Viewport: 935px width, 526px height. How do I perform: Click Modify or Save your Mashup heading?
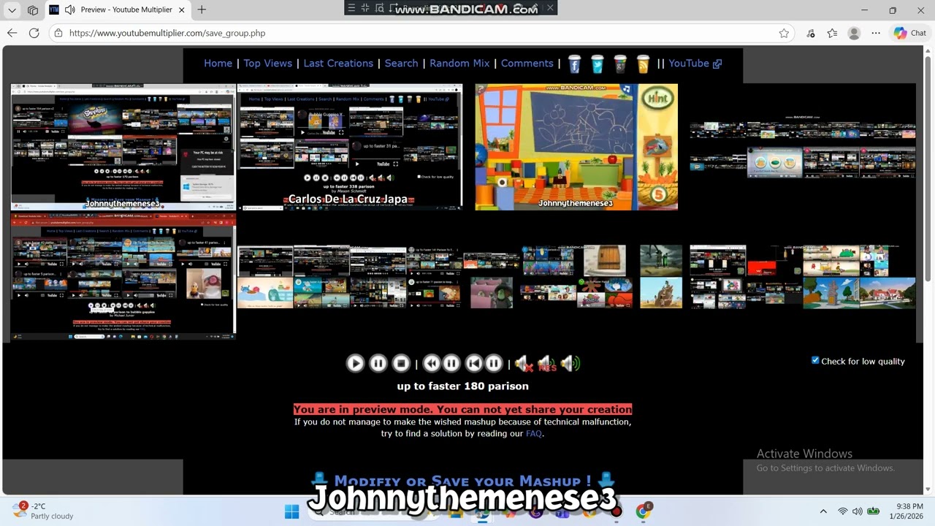[x=462, y=481]
